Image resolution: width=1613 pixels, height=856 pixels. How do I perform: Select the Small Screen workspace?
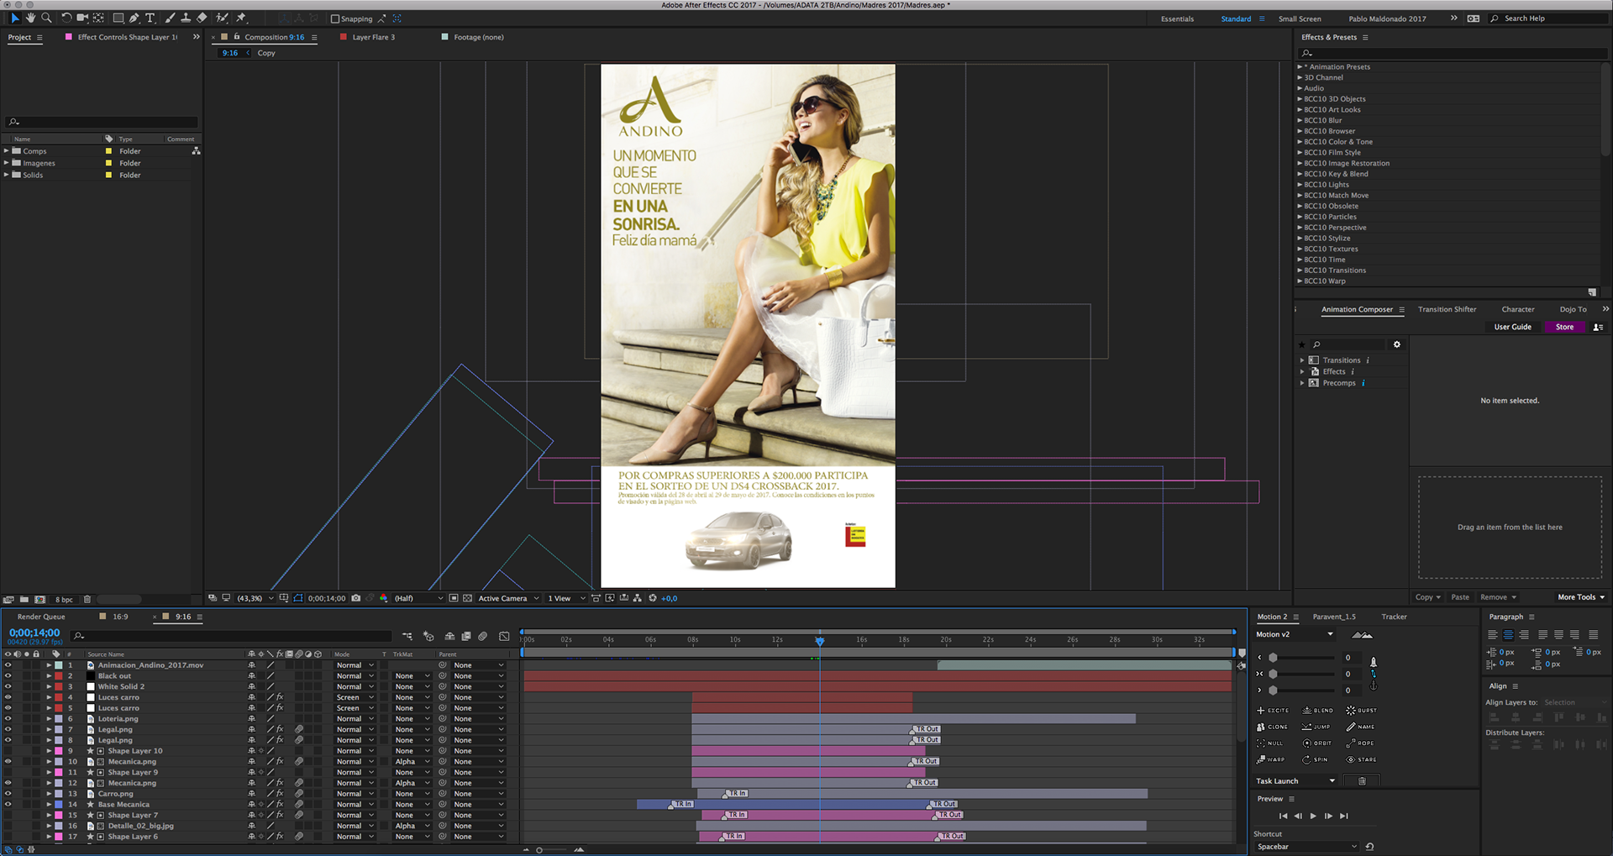pyautogui.click(x=1300, y=18)
